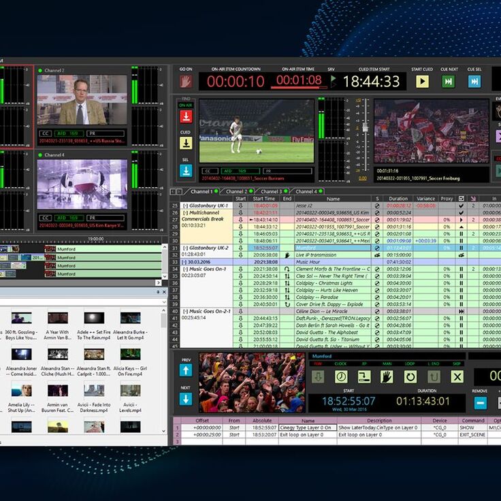Click the L.END loop end icon
The height and width of the screenshot is (501, 501).
pyautogui.click(x=434, y=376)
